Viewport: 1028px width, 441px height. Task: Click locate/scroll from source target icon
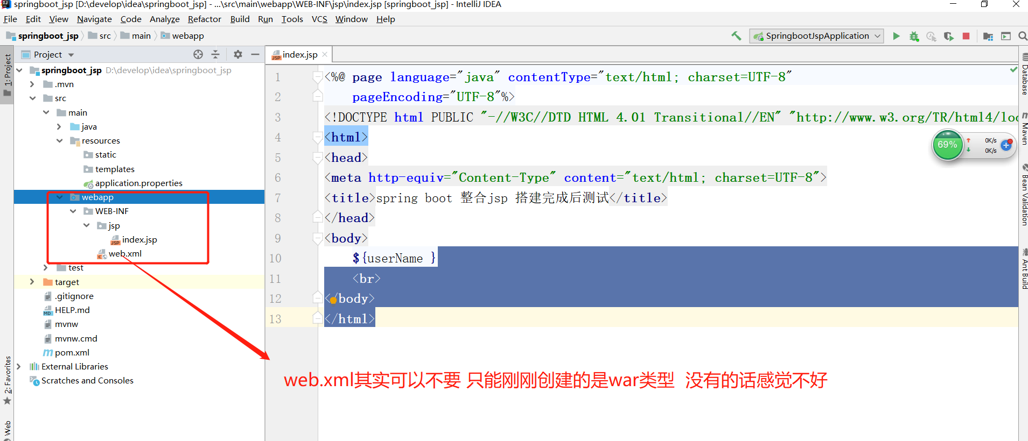(x=198, y=54)
